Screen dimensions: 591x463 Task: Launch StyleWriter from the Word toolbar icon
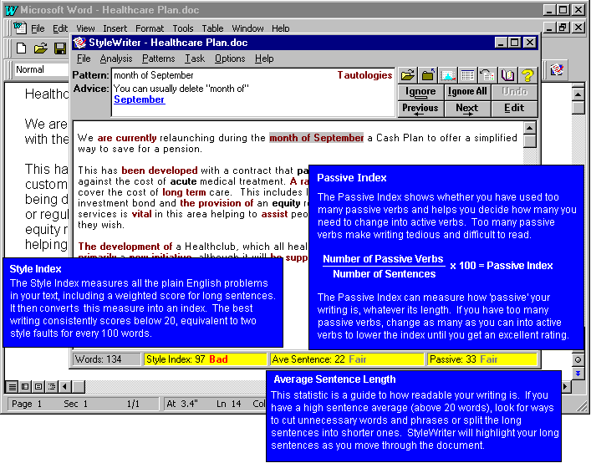(x=557, y=69)
